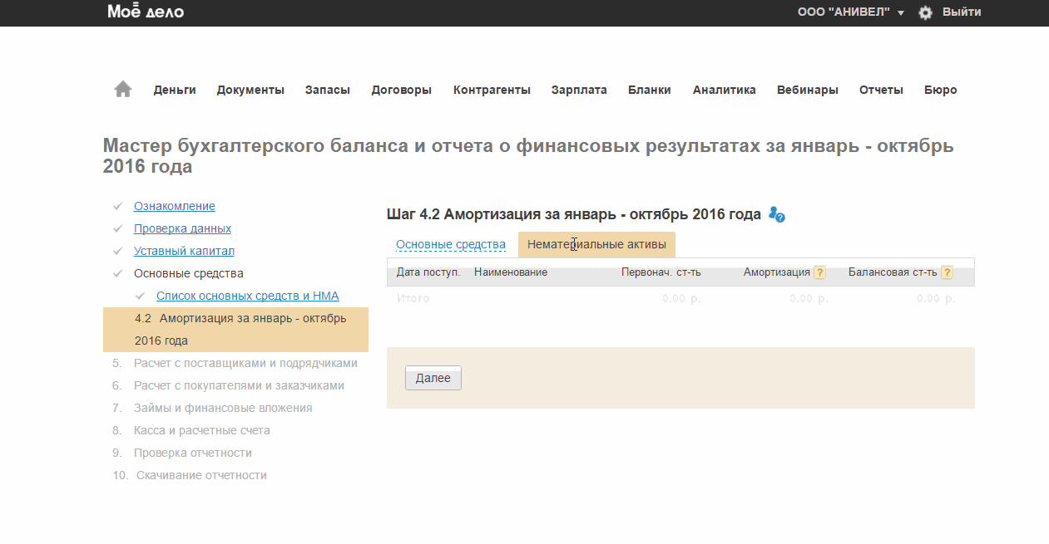This screenshot has width=1049, height=544.
Task: Click the page title Мастер бухгалтерского баланса
Action: [x=528, y=156]
